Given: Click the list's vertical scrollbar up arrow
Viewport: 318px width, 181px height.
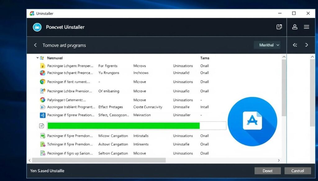Looking at the screenshot, I should point(284,57).
